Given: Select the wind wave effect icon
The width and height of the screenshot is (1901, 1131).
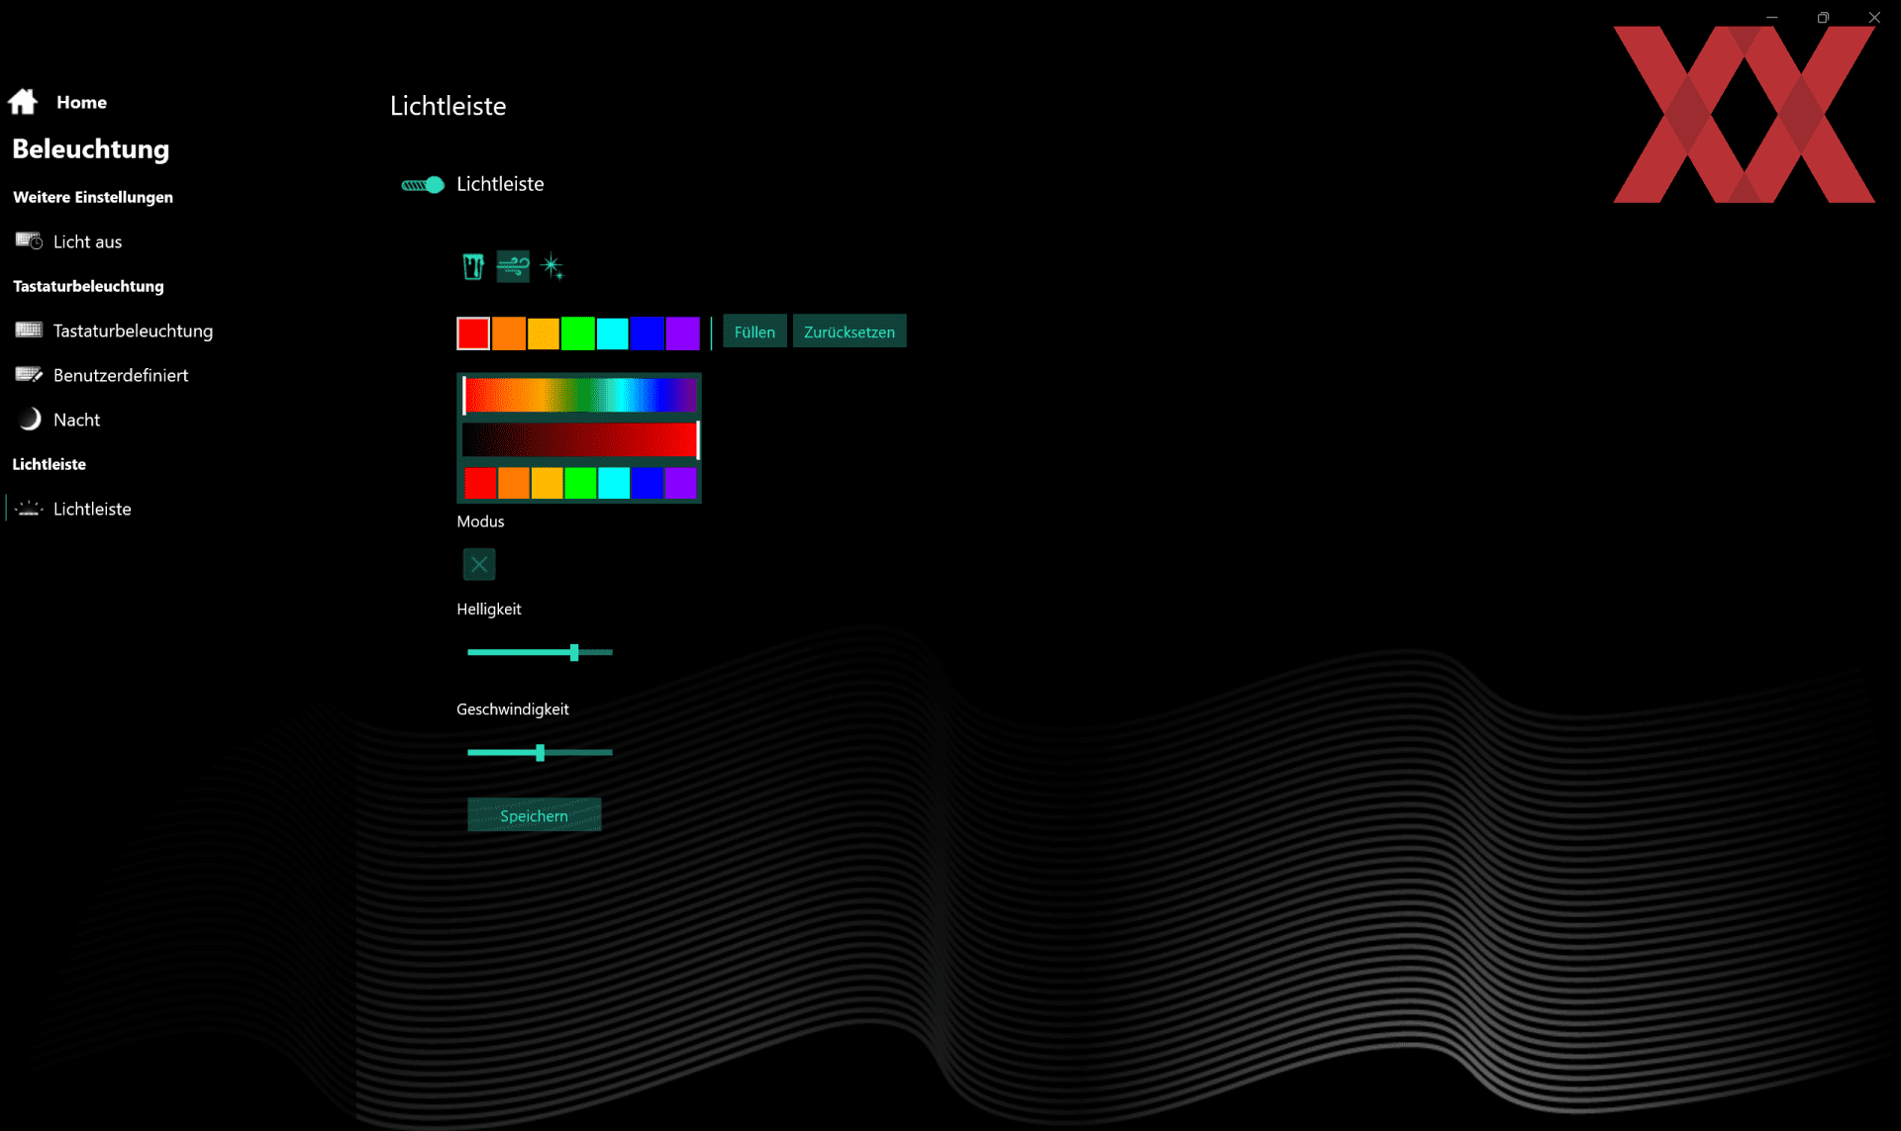Looking at the screenshot, I should pyautogui.click(x=513, y=266).
